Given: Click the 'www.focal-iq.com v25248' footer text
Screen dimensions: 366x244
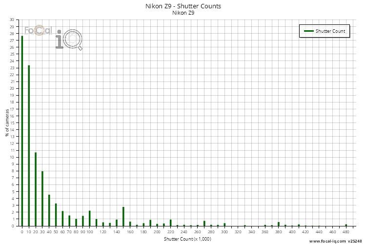Looking at the screenshot, I should point(335,241).
